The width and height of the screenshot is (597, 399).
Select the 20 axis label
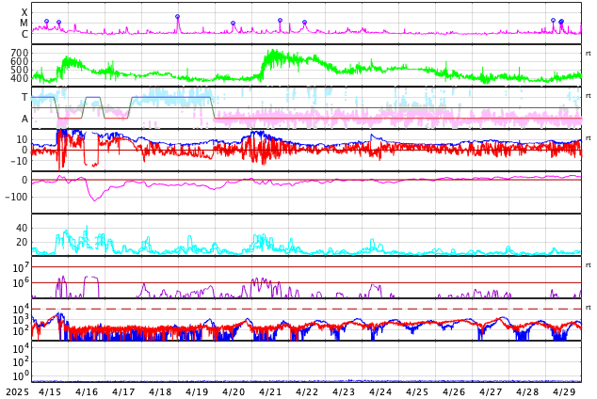pos(22,242)
